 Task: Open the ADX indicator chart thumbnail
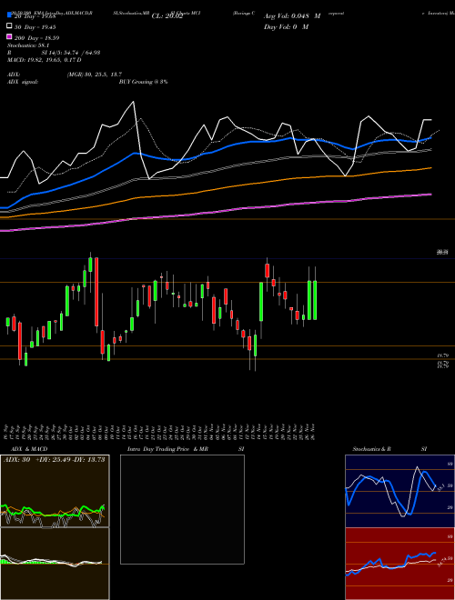55,491
